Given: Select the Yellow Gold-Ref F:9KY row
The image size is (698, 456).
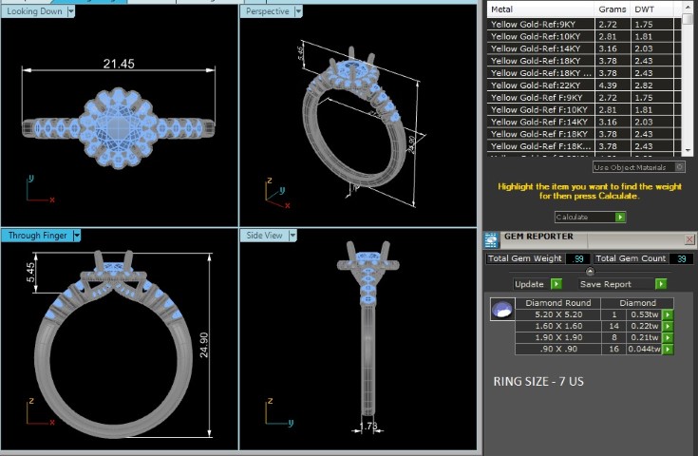Looking at the screenshot, I should (584, 98).
